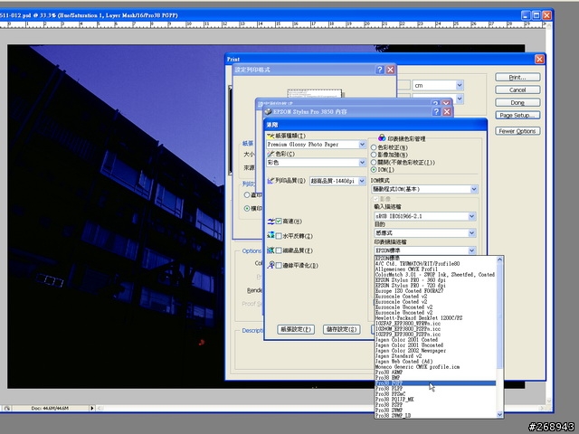This screenshot has width=579, height=434.
Task: Open the ICM模式 driver ICM dropdown
Action: 474,189
